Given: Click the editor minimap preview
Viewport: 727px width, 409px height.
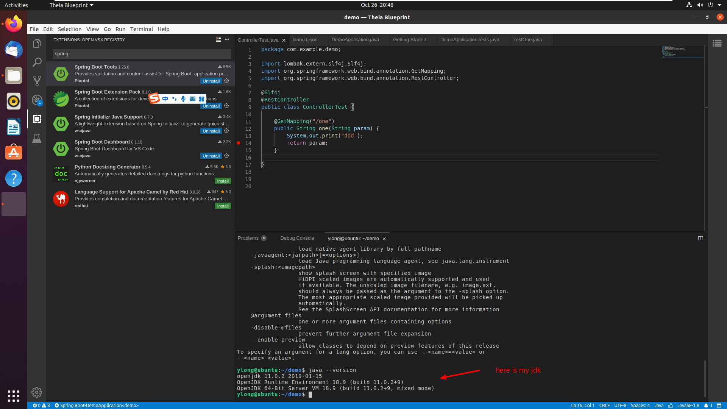Looking at the screenshot, I should coord(683,52).
